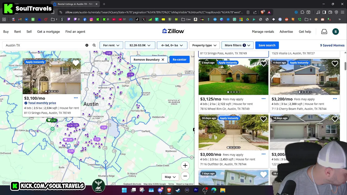347x195 pixels.
Task: Open 7113 Cherry Beam Path listing photo
Action: [305, 77]
